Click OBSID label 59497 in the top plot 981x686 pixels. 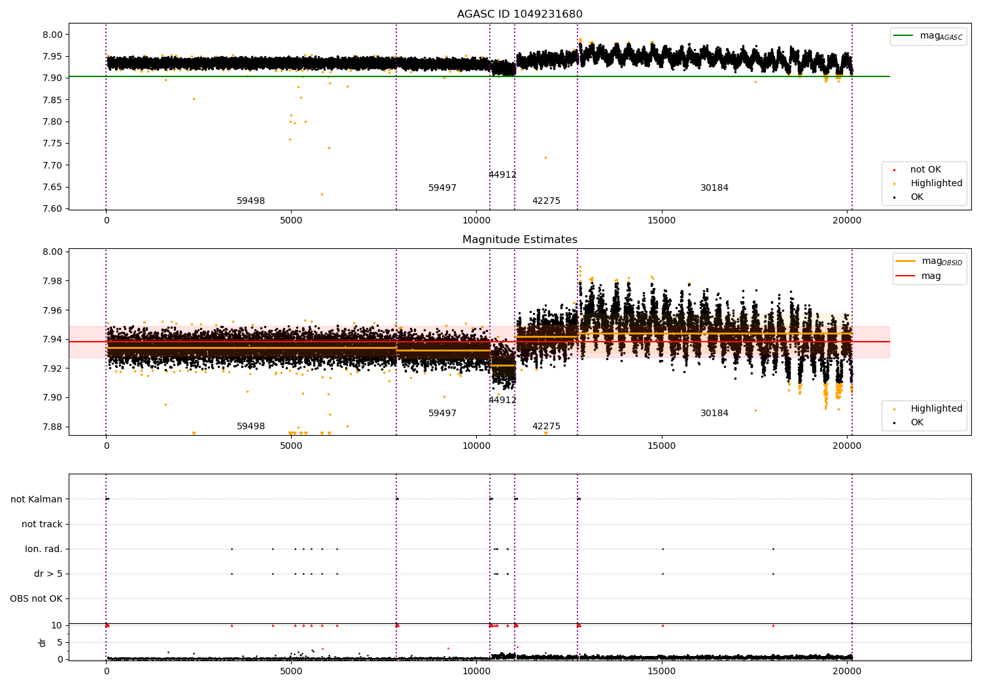pos(443,188)
